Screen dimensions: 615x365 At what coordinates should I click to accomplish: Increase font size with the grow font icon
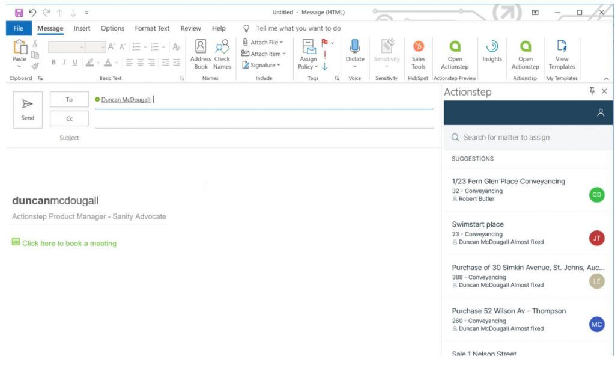click(111, 47)
